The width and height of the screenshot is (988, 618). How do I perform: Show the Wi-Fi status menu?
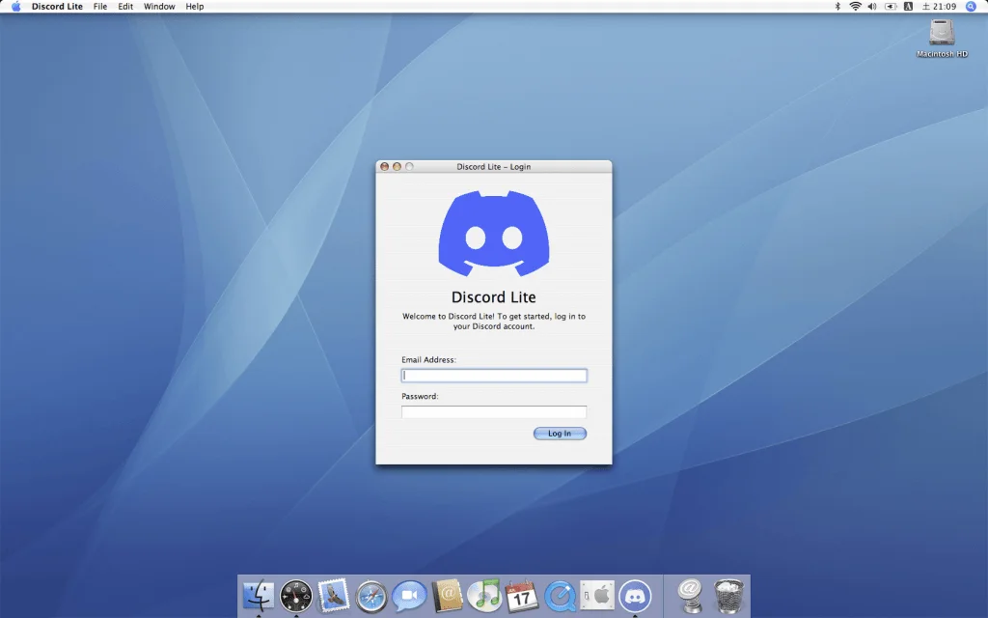pos(855,7)
